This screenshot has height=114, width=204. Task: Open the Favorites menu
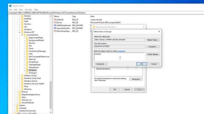(x=28, y=9)
